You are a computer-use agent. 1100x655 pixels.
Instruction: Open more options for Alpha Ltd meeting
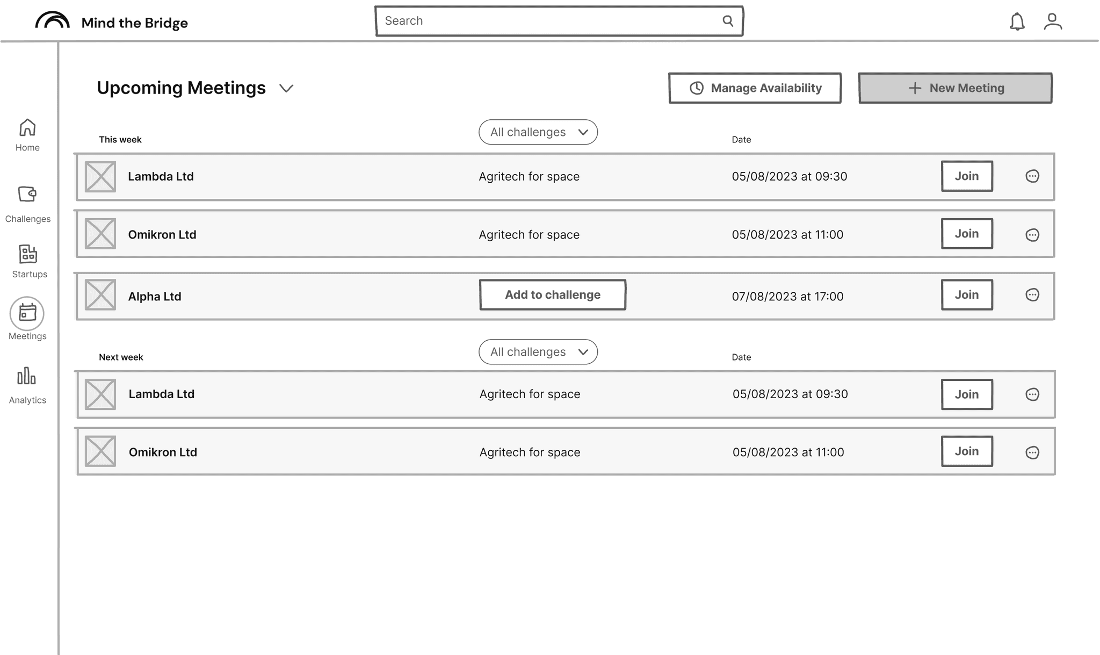(x=1032, y=295)
